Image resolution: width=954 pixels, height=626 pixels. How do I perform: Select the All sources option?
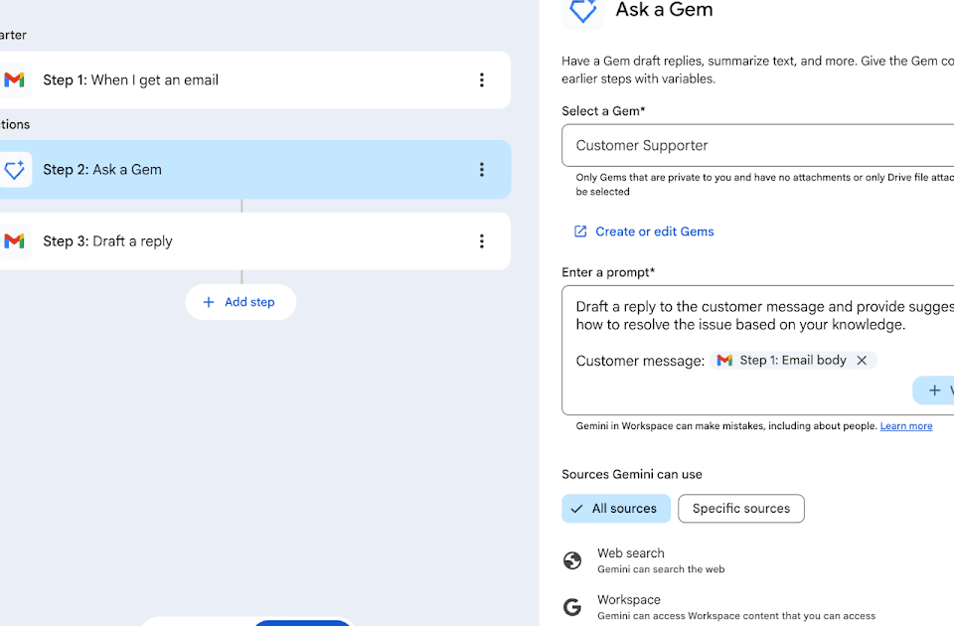(x=615, y=509)
